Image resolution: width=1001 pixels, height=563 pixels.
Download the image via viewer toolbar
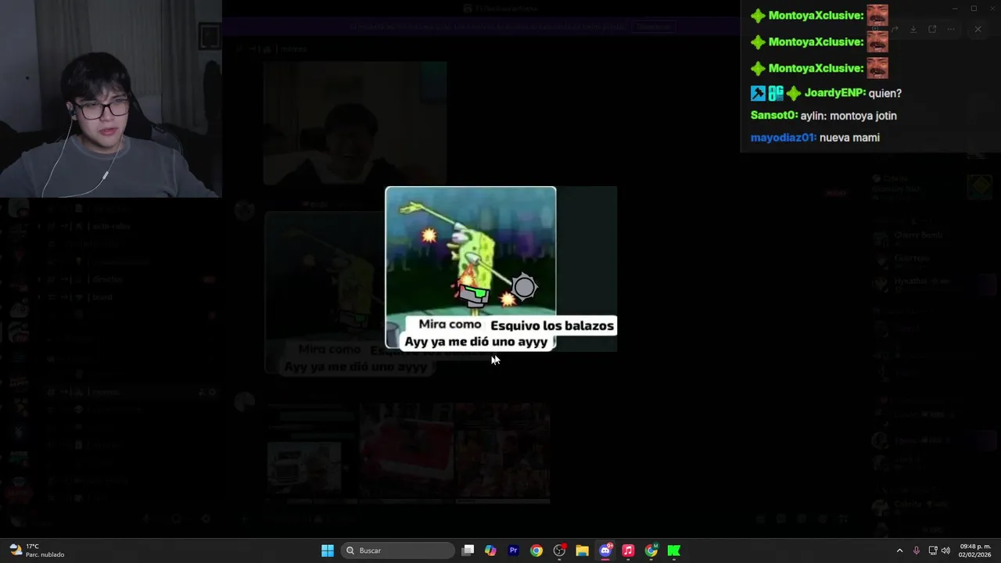[x=913, y=29]
